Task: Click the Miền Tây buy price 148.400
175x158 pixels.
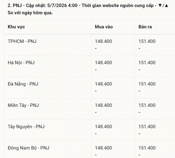Action: click(x=103, y=105)
